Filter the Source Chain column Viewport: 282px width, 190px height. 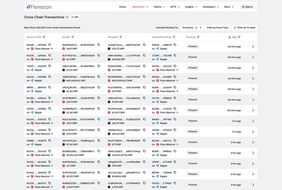click(44, 37)
